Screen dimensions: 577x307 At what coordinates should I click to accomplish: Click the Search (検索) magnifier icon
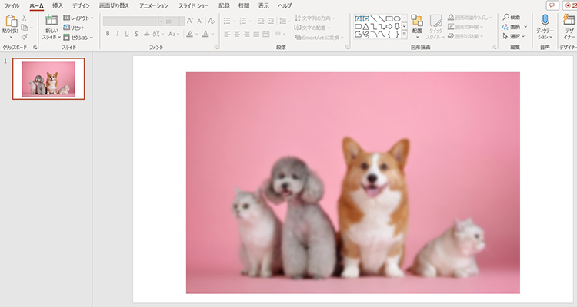[506, 16]
